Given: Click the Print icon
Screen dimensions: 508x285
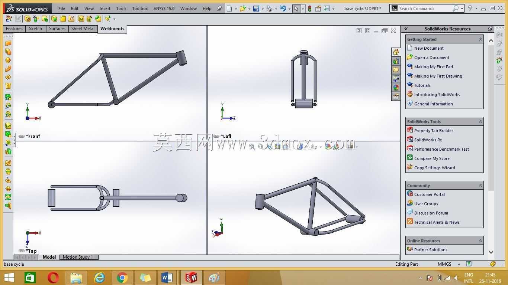Looking at the screenshot, I should pyautogui.click(x=269, y=9).
